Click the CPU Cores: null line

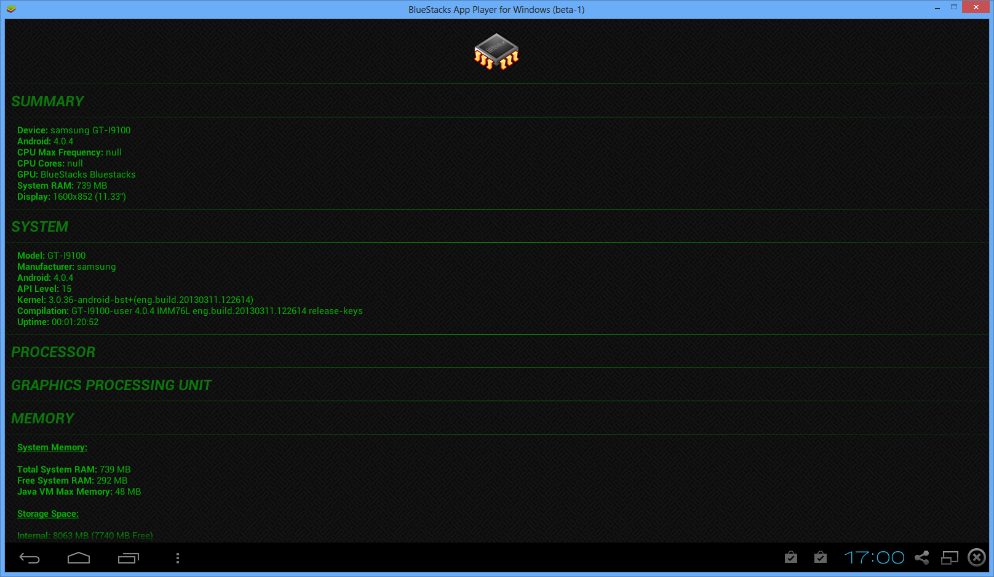click(x=50, y=163)
